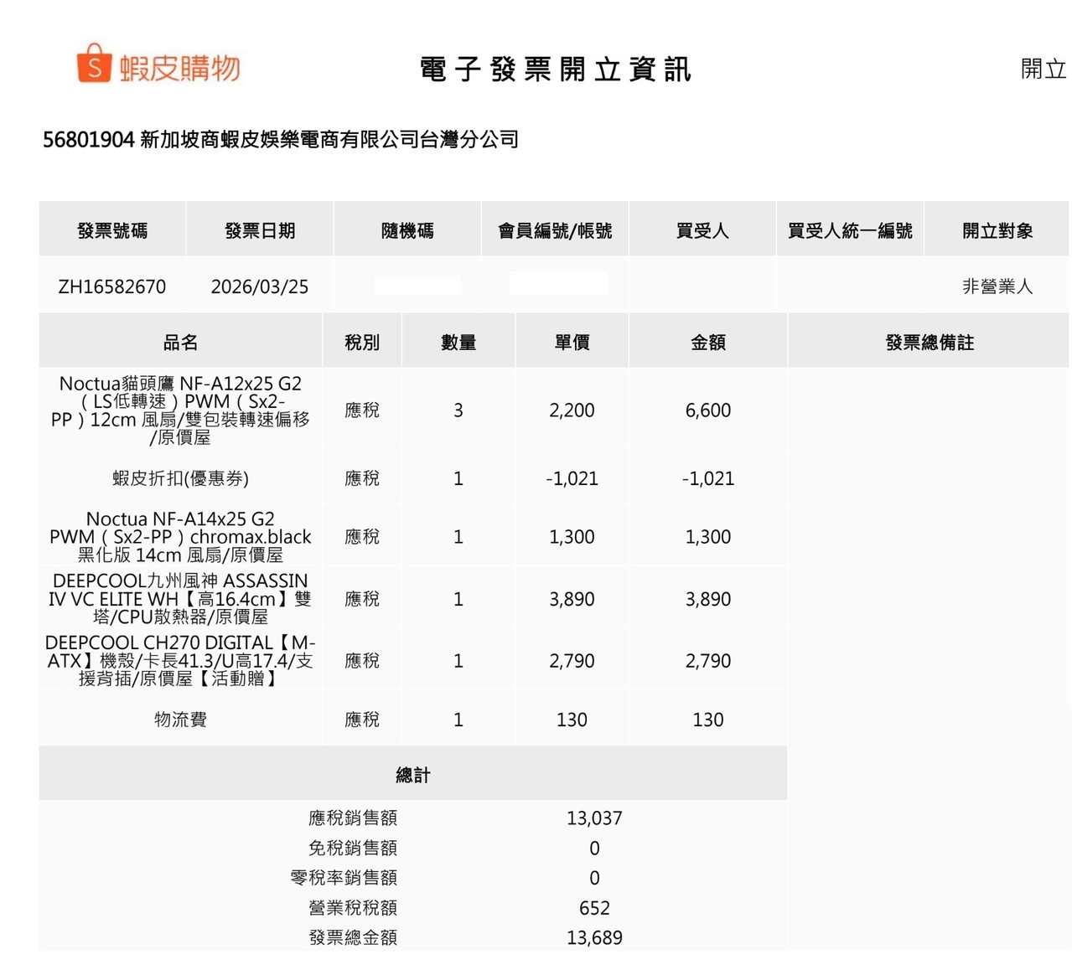
Task: Click the 會員編號/帳號 column header
Action: [x=555, y=230]
